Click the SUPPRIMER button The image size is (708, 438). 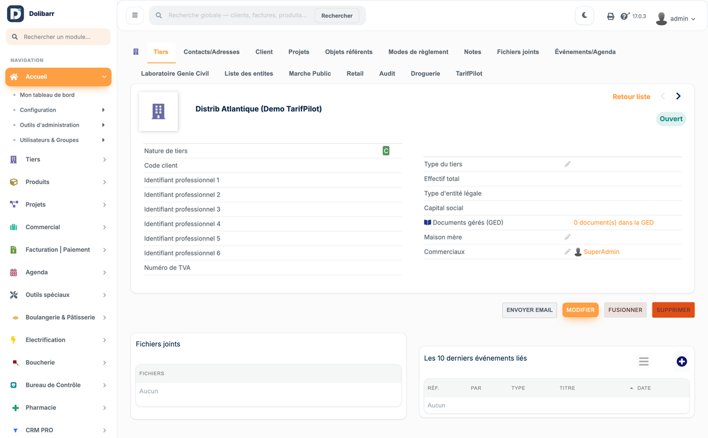[673, 310]
